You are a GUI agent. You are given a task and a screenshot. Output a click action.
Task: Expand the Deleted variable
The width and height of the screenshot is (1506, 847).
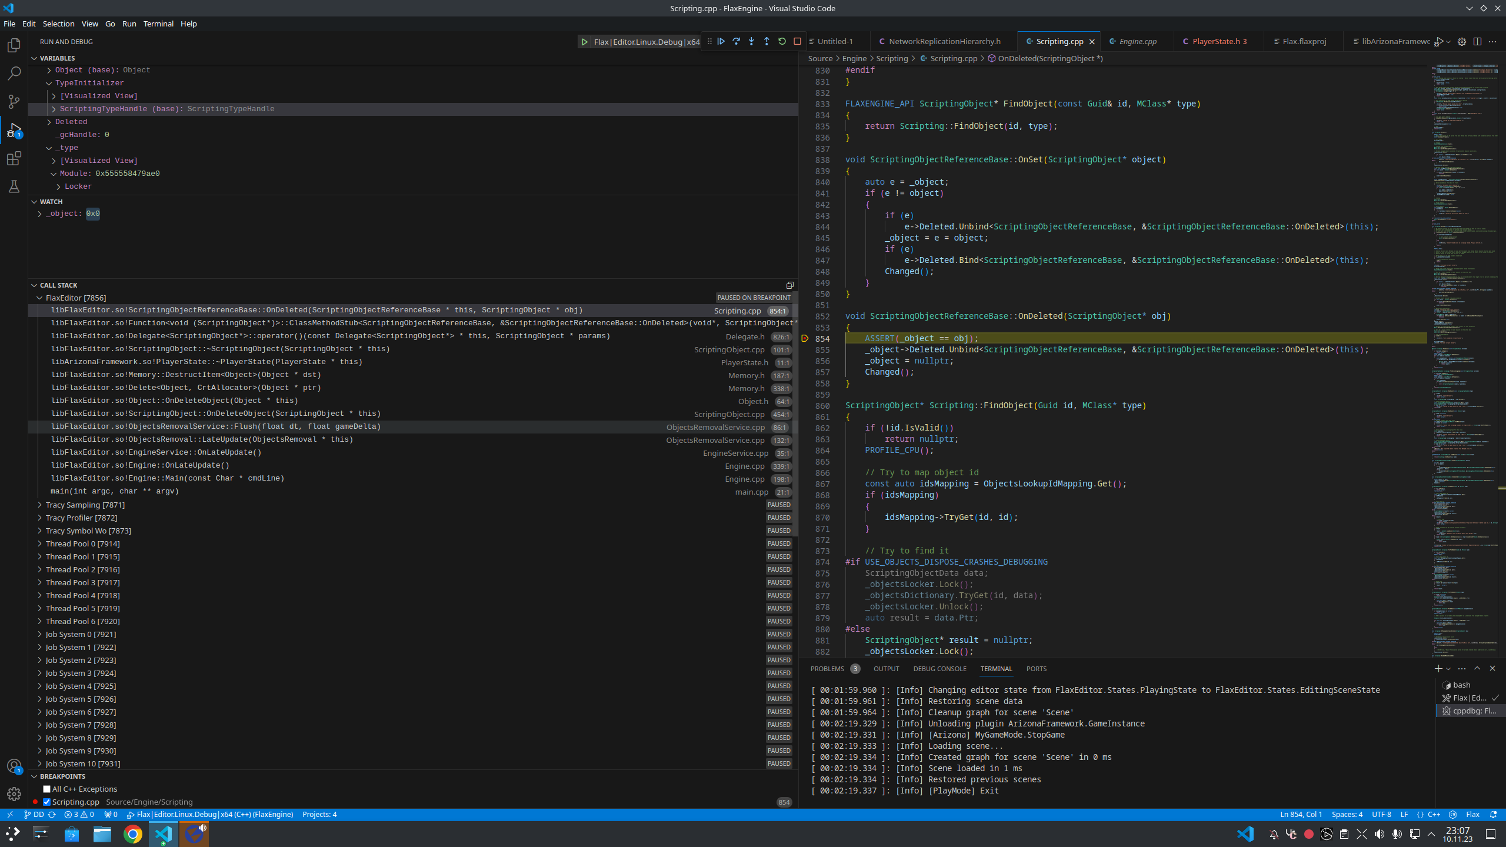[x=48, y=121]
